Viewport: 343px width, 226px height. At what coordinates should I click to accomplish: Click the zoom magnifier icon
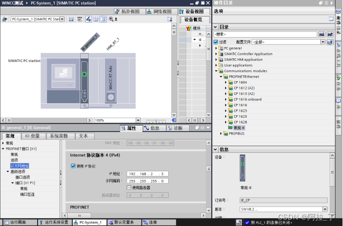pos(111,19)
